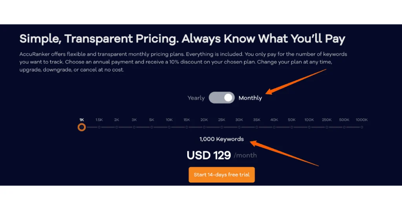Viewport: 402px width, 210px height.
Task: Set the plan to 20K keywords
Action: pos(204,127)
